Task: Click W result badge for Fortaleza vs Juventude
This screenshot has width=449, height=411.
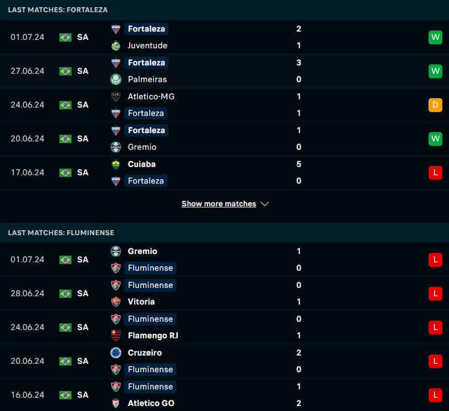Action: pyautogui.click(x=435, y=37)
